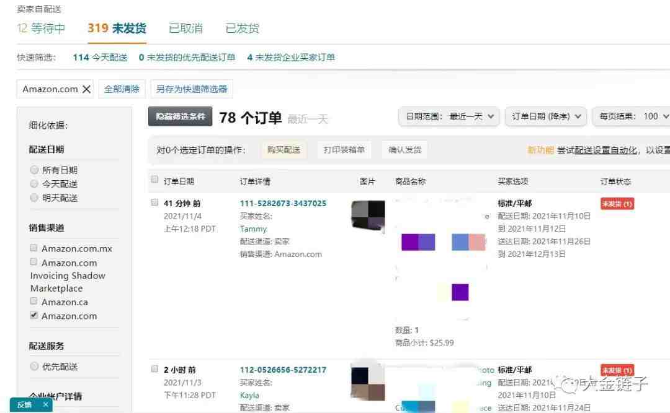Screen dimensions: 670x413
Task: Click the 全部清除 clear all button
Action: click(x=122, y=89)
